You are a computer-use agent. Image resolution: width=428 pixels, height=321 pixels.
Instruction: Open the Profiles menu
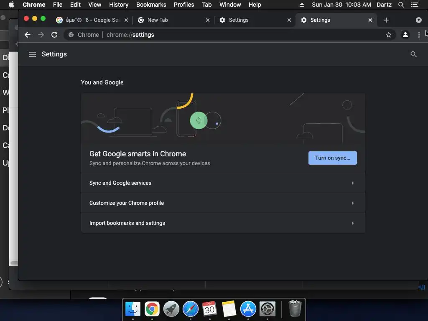coord(184,5)
